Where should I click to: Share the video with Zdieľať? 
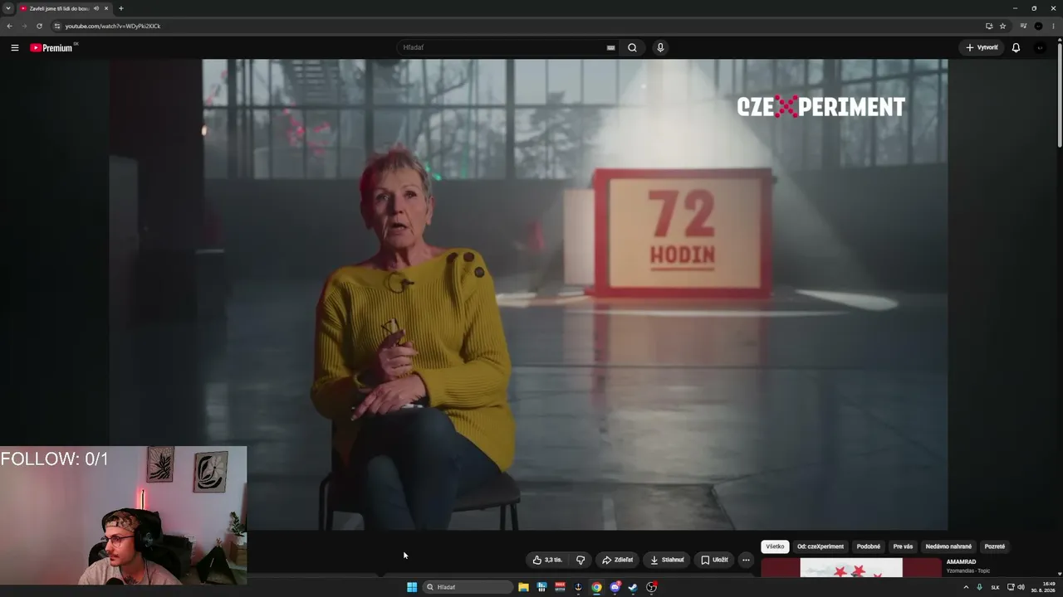click(x=617, y=560)
